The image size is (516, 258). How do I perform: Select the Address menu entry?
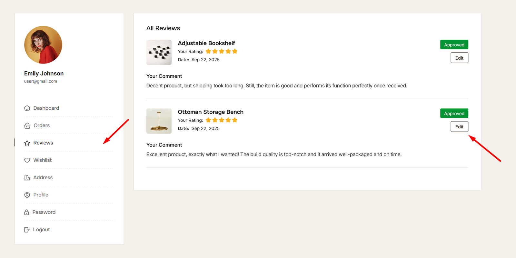point(43,177)
